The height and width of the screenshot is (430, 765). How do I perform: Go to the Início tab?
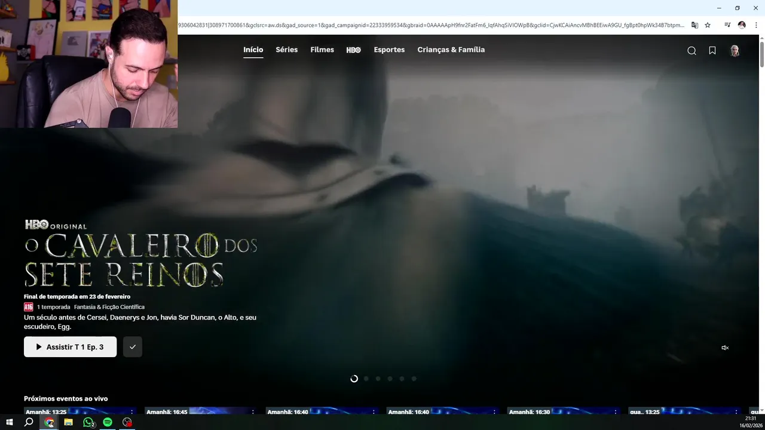[253, 50]
